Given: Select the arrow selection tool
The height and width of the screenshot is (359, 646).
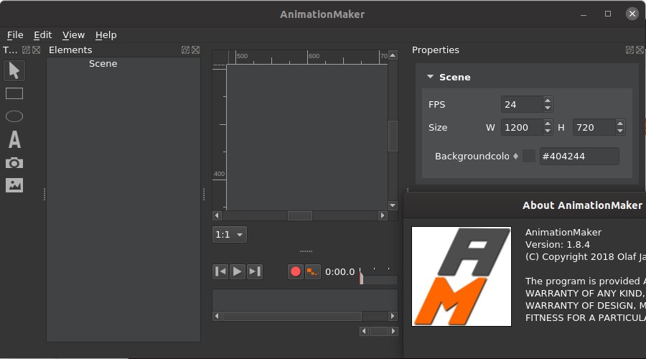Looking at the screenshot, I should pyautogui.click(x=14, y=70).
